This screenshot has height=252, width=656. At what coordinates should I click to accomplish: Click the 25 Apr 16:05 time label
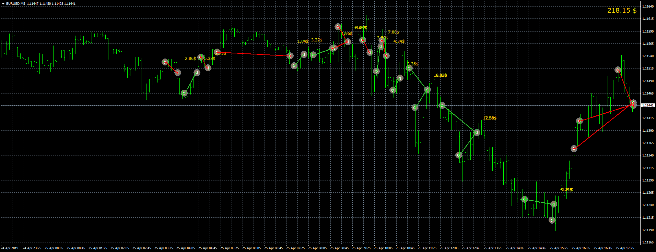coord(581,248)
